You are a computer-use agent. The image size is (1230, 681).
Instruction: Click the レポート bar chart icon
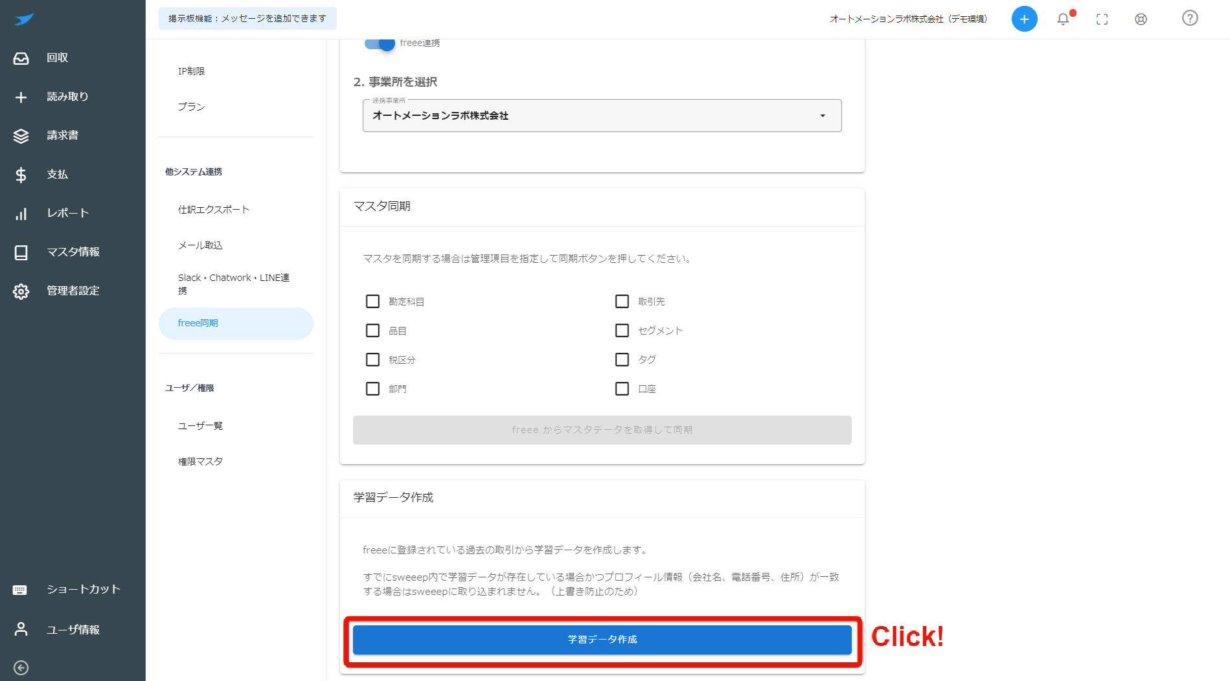21,214
